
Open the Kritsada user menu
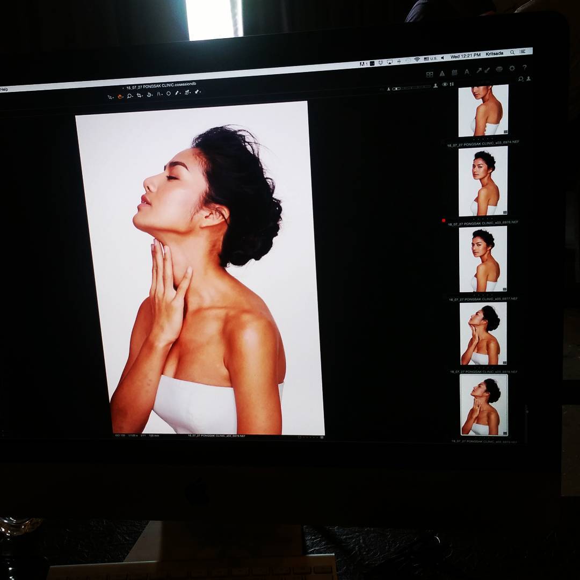coord(494,54)
